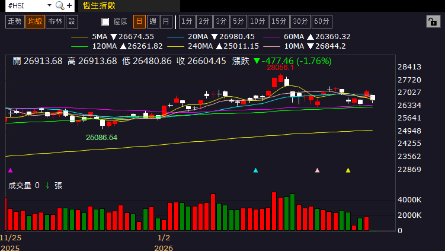The height and width of the screenshot is (251, 445).
Task: Click the 120MA value 26261.82
Action: [145, 46]
